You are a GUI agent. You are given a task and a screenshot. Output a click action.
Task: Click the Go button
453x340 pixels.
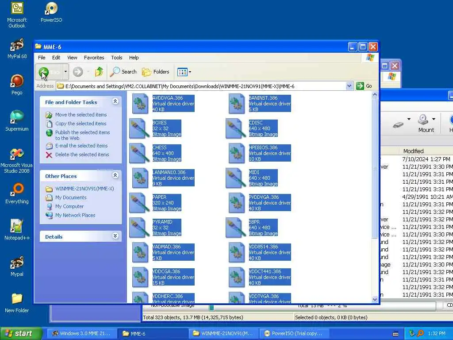click(364, 86)
